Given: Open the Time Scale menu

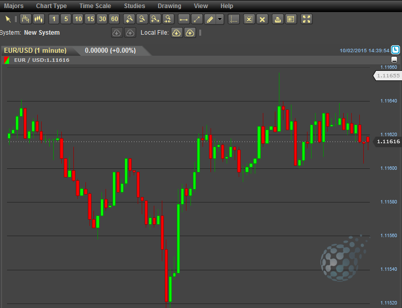Looking at the screenshot, I should click(95, 6).
